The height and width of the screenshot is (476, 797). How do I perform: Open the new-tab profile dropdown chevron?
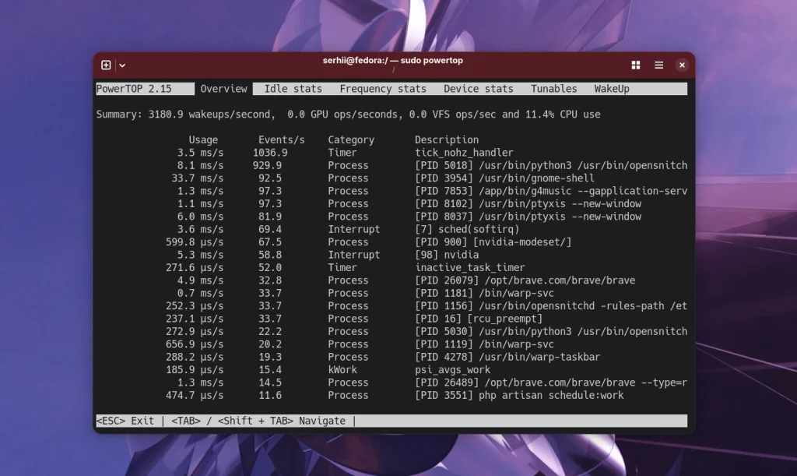(x=122, y=65)
